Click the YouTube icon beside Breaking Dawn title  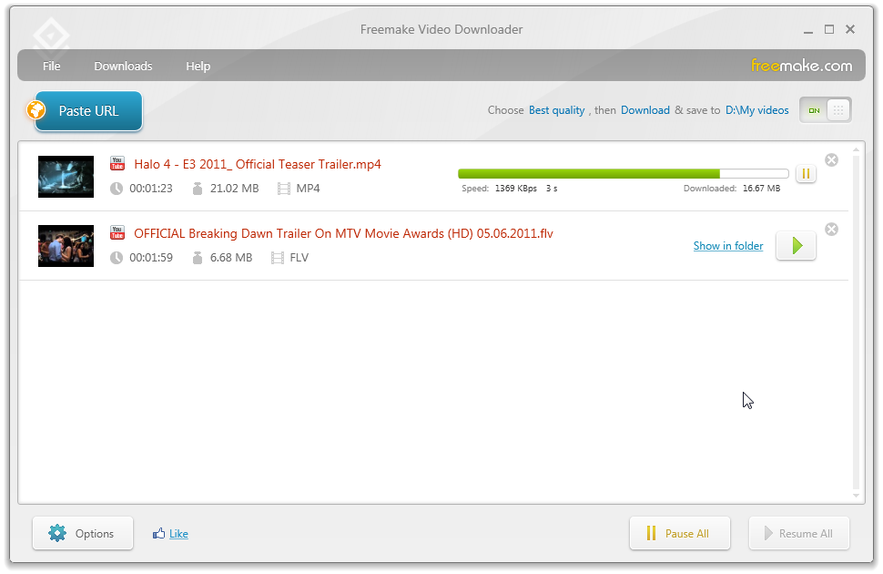pyautogui.click(x=117, y=232)
